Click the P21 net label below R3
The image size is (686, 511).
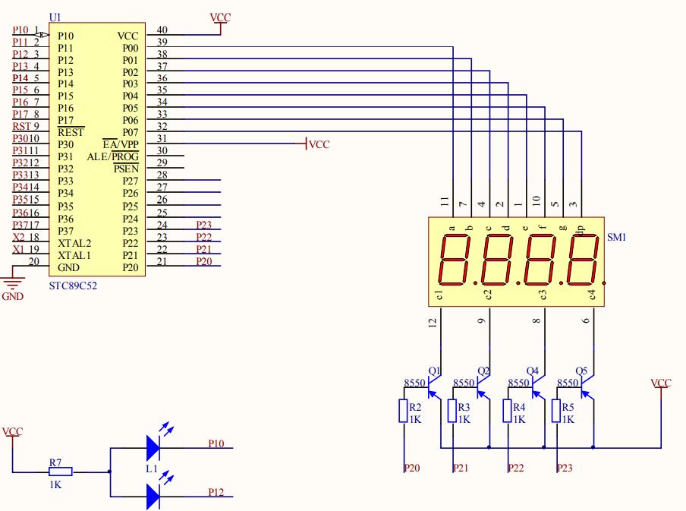(461, 468)
